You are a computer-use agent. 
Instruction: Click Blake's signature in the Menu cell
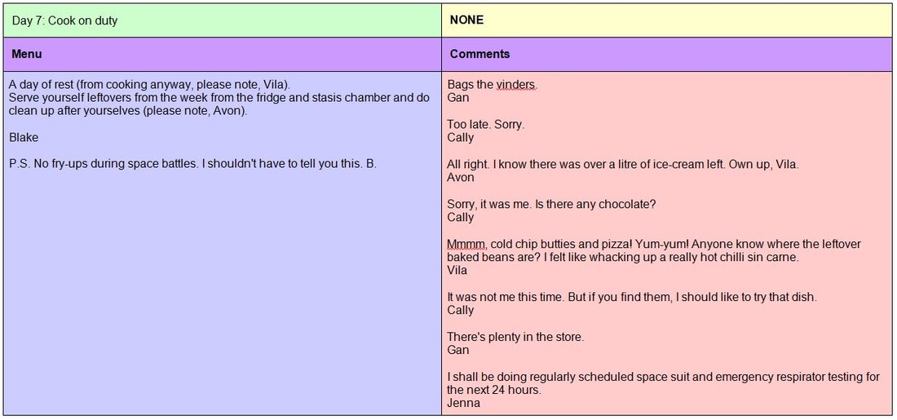[x=24, y=137]
